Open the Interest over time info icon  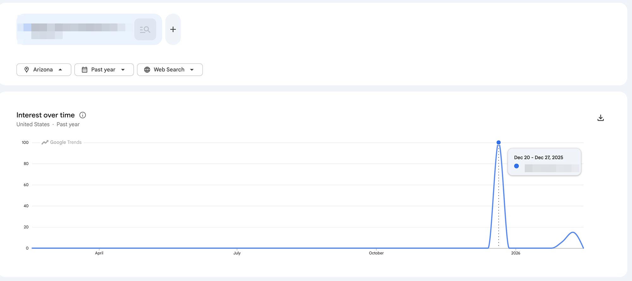pos(82,115)
